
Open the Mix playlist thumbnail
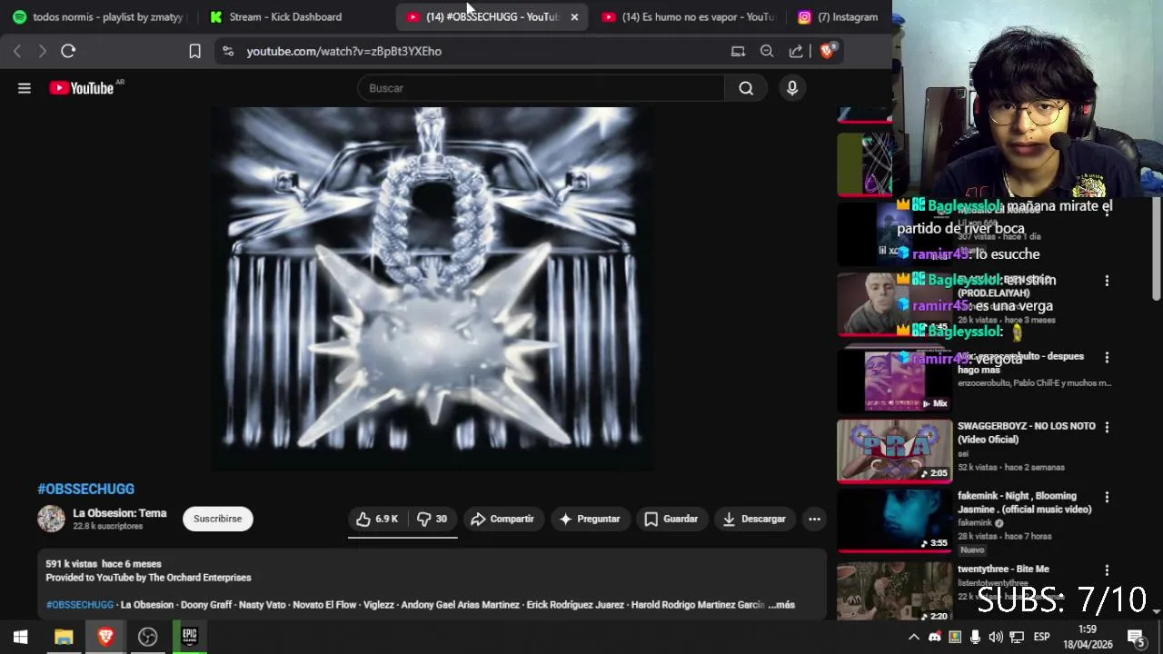[894, 381]
